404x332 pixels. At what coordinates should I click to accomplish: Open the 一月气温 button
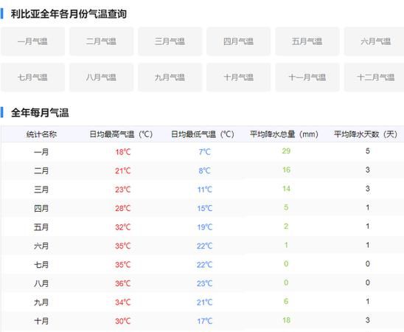point(32,41)
